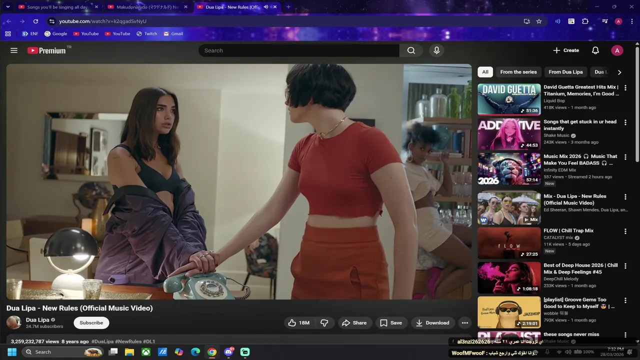Open the Gmail bookmark
Image resolution: width=640 pixels, height=360 pixels.
coord(173,33)
